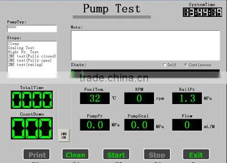227x163 pixels.
Task: Click the TotalTime digital counter
Action: (x=32, y=100)
